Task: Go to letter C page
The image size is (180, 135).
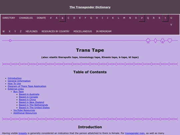Action: point(68,18)
